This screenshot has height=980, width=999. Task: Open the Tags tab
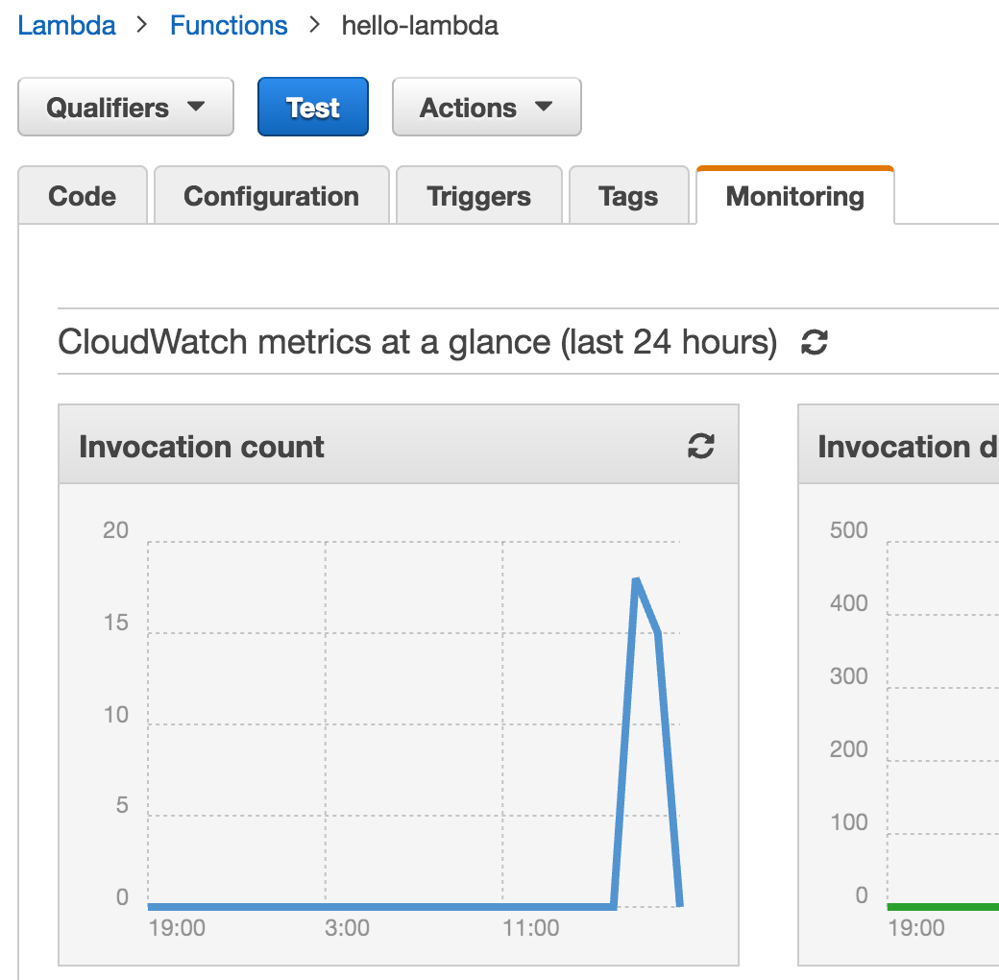pos(628,195)
